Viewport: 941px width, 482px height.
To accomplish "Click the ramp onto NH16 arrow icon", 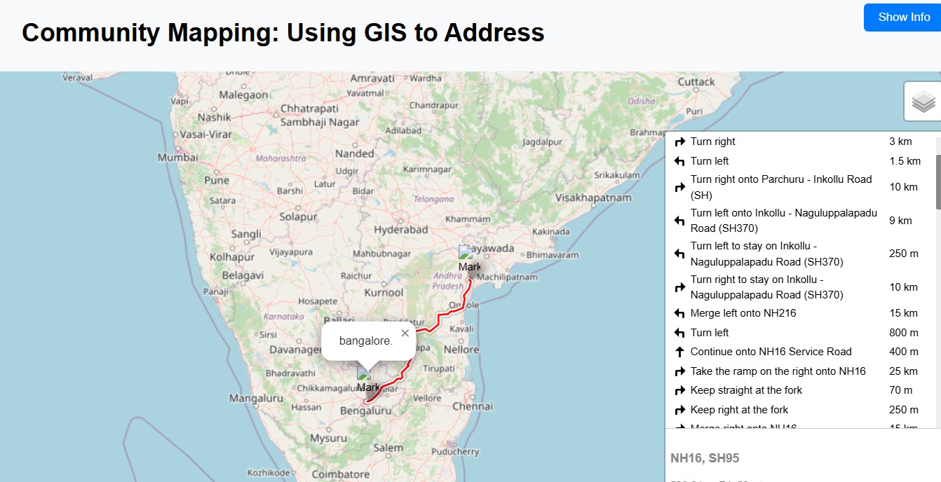I will [679, 371].
